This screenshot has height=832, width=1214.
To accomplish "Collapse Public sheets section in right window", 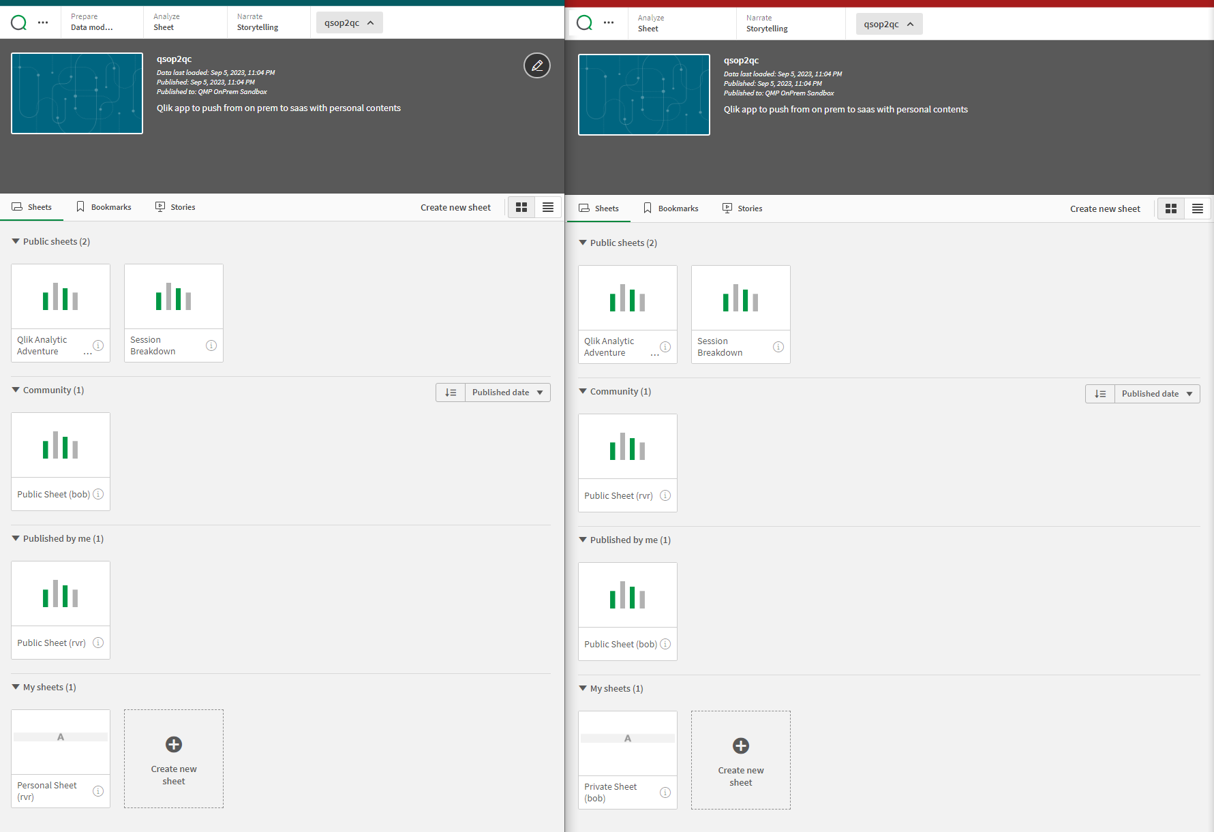I will [583, 243].
